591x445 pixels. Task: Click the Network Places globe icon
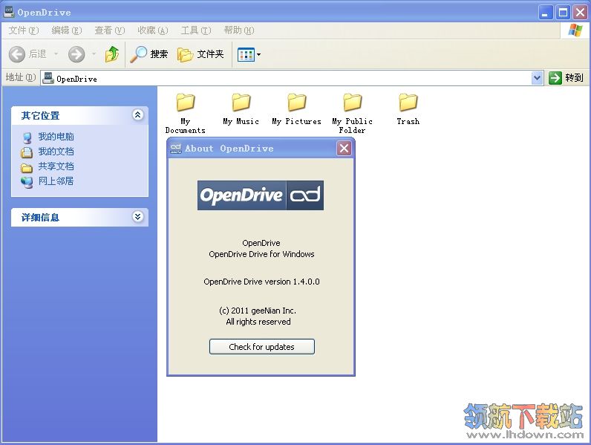tap(27, 182)
